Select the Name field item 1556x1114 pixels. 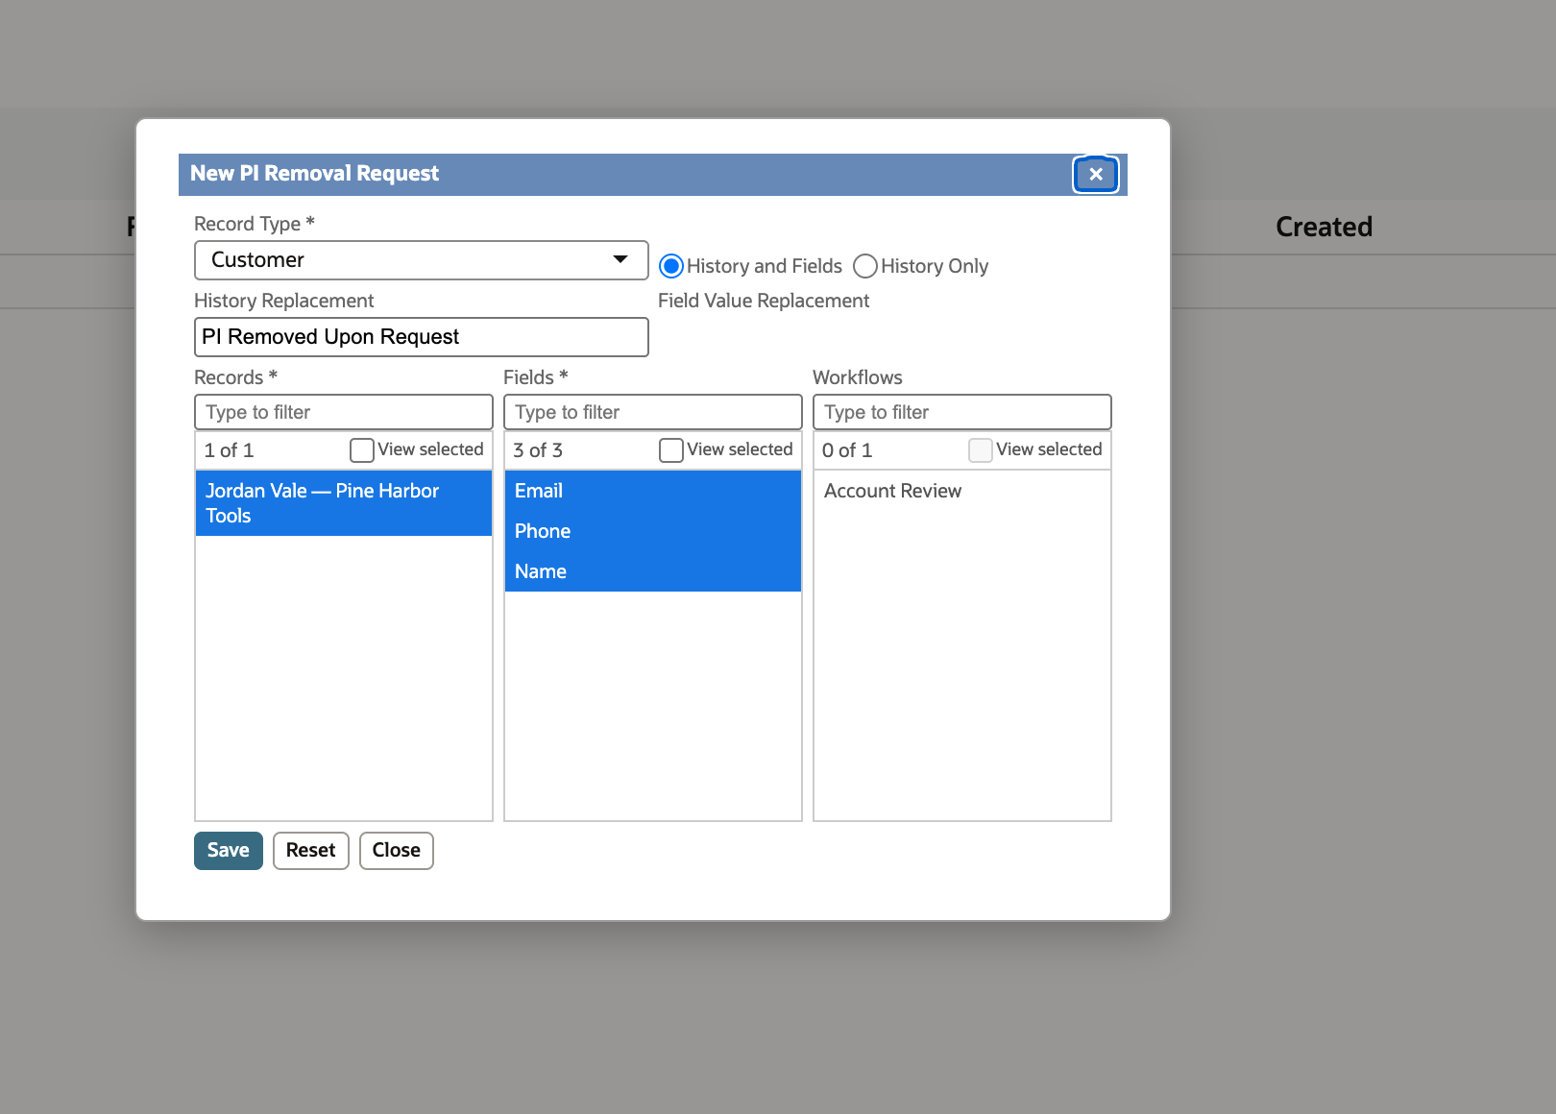click(653, 571)
